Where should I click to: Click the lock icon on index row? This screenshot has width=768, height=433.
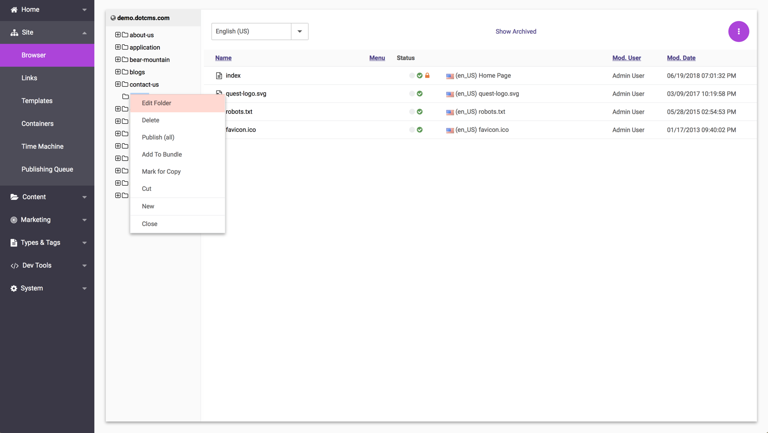point(427,76)
